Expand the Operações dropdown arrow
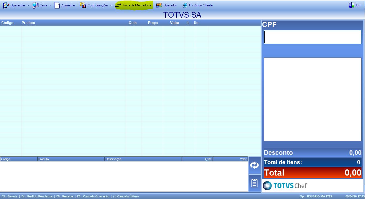The image size is (365, 199). point(28,6)
